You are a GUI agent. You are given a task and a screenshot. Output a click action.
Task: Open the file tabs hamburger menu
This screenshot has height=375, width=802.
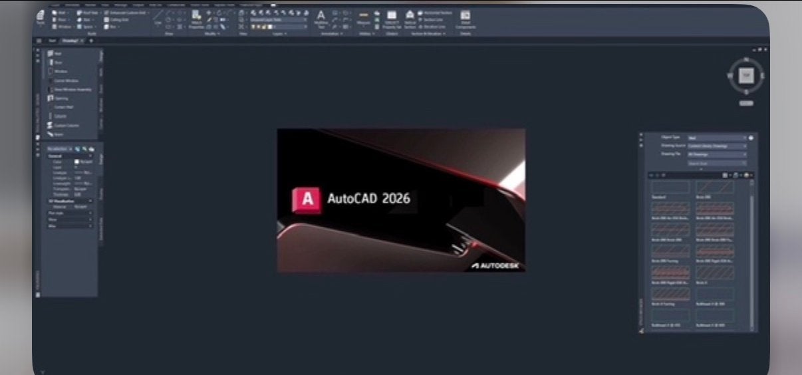click(39, 41)
